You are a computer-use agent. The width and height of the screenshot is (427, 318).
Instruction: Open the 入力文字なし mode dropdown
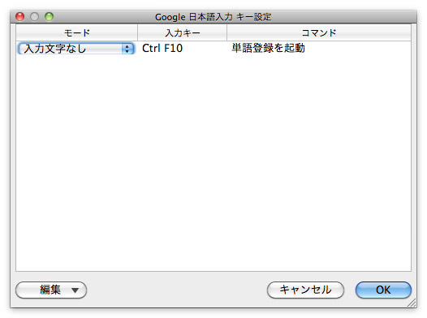76,49
